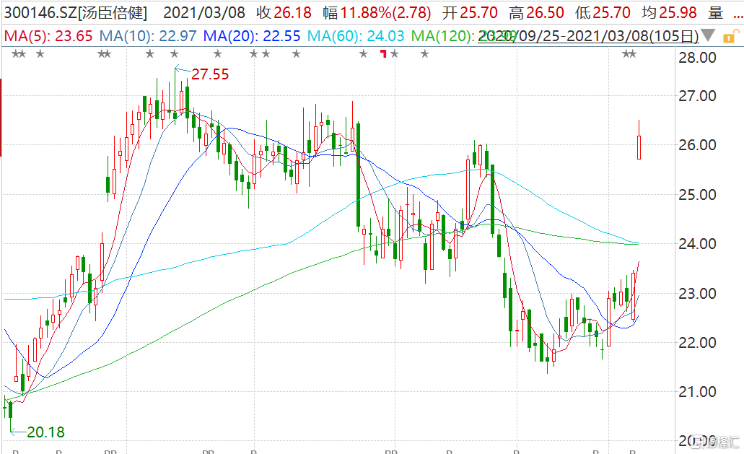Click the double-star marker nearest the price axis
This screenshot has height=454, width=744.
point(629,54)
